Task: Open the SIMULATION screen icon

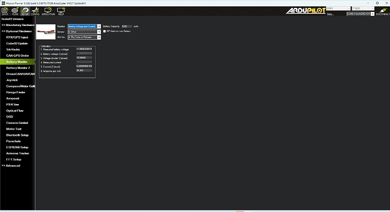Action: click(48, 11)
